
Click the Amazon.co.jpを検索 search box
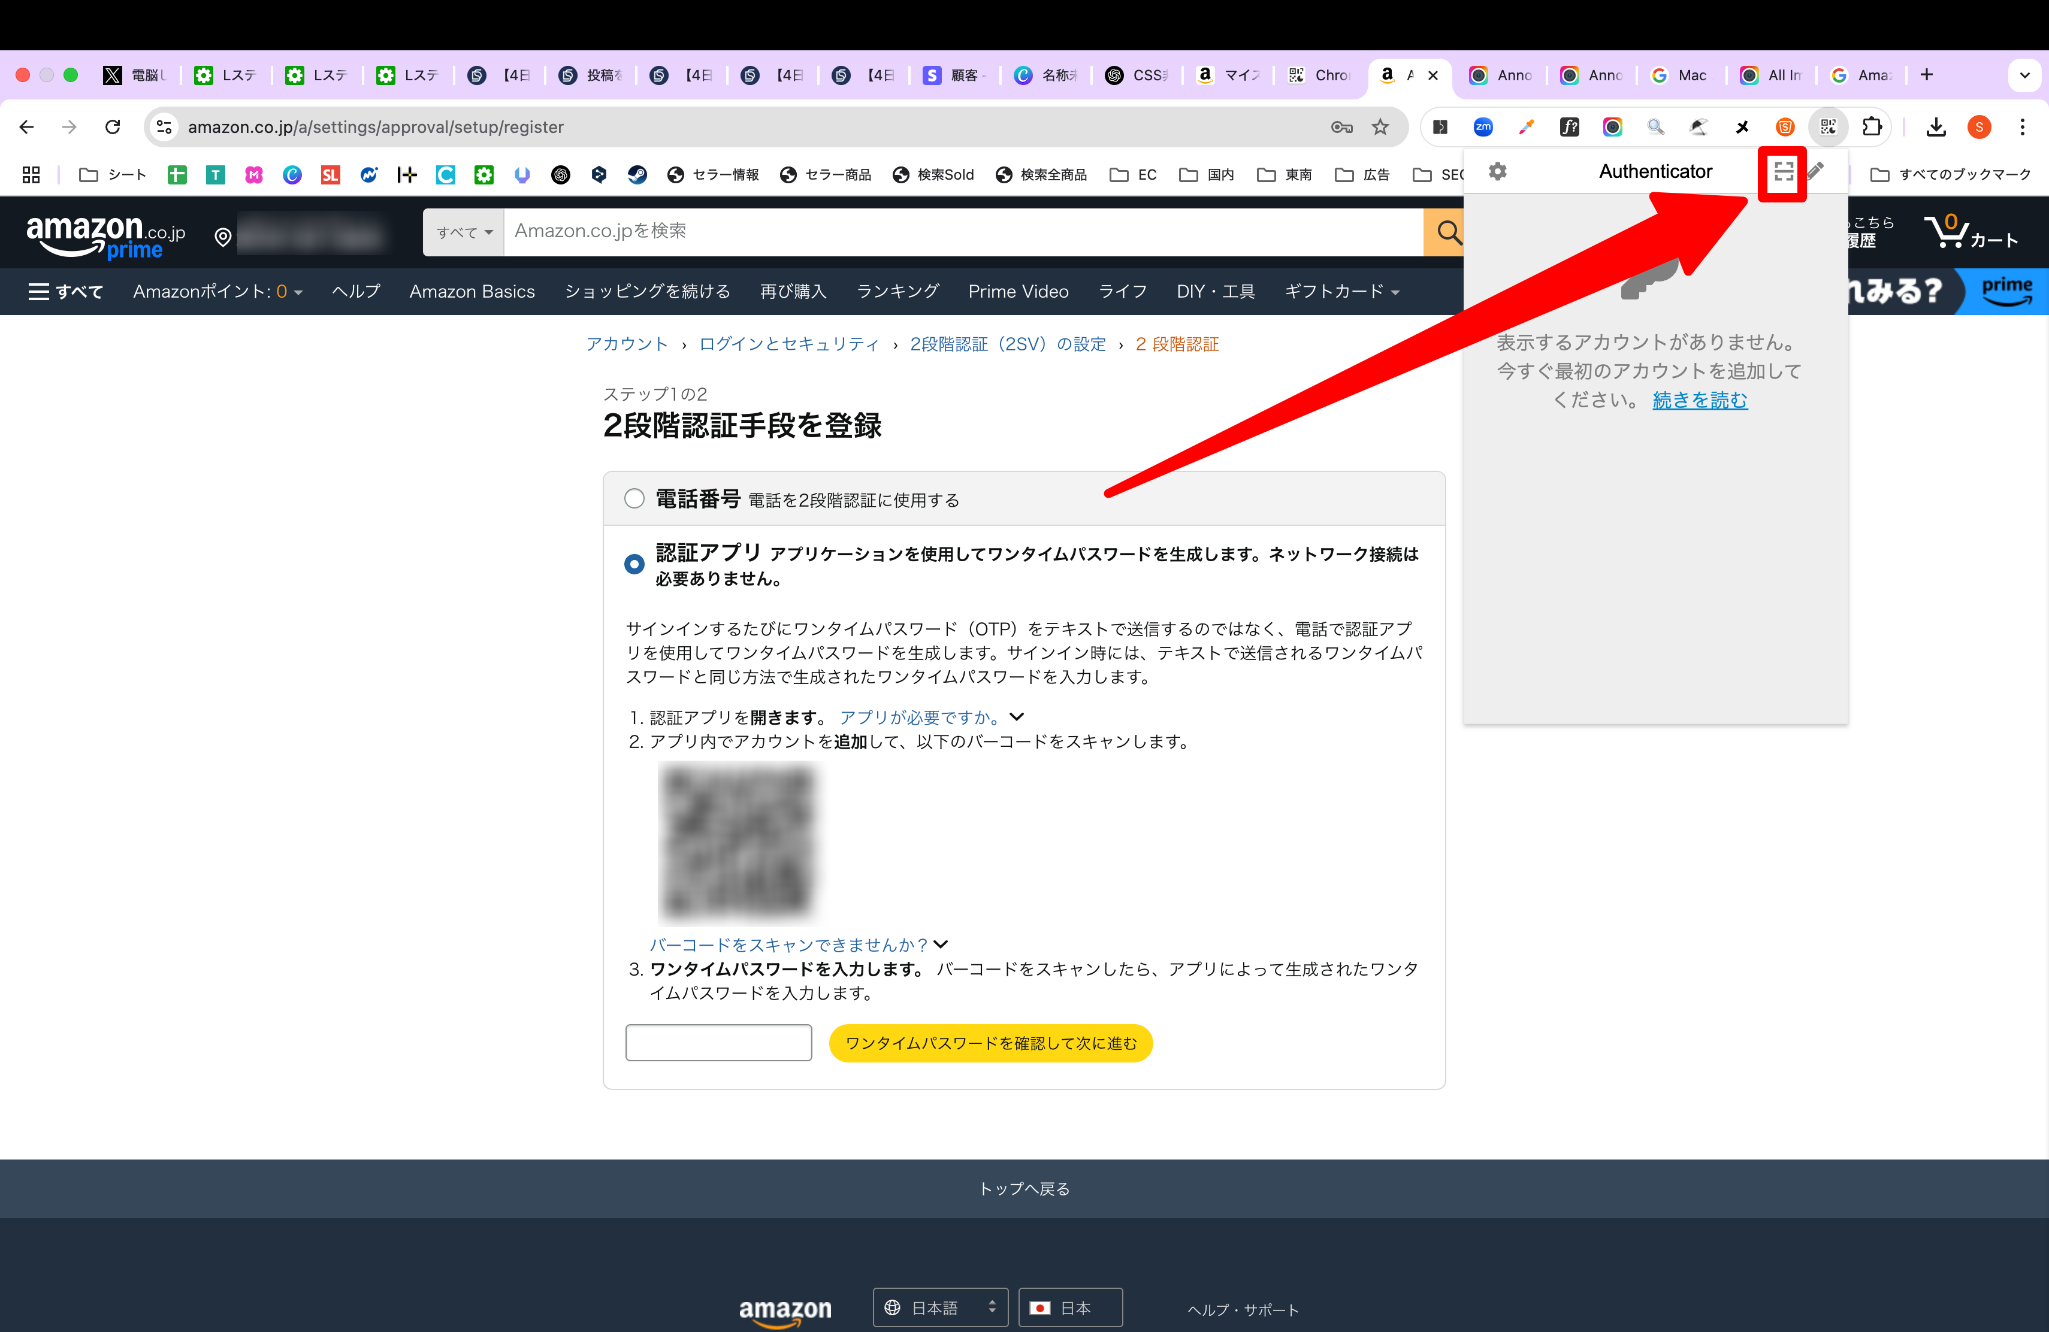coord(963,232)
